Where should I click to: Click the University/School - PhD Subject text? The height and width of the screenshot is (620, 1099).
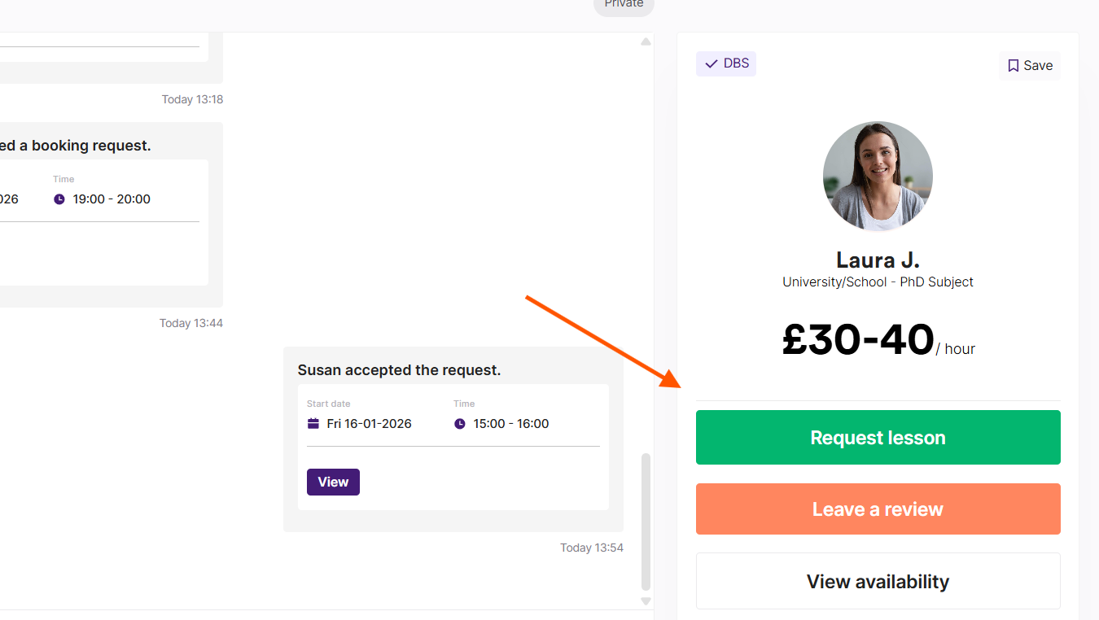pos(878,282)
